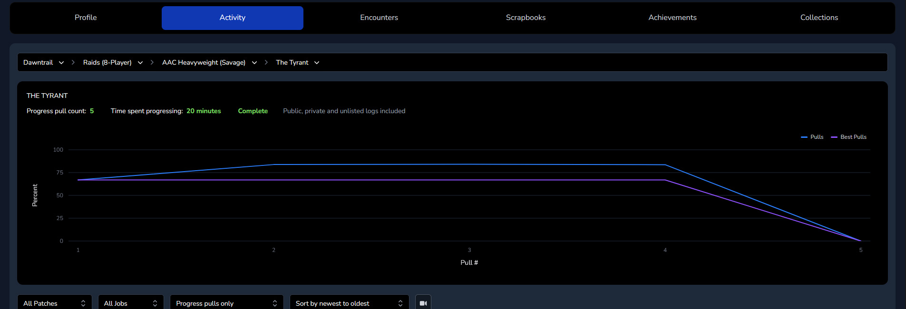This screenshot has width=906, height=309.
Task: Click the breadcrumb chevron before The Tyrant
Action: point(266,62)
